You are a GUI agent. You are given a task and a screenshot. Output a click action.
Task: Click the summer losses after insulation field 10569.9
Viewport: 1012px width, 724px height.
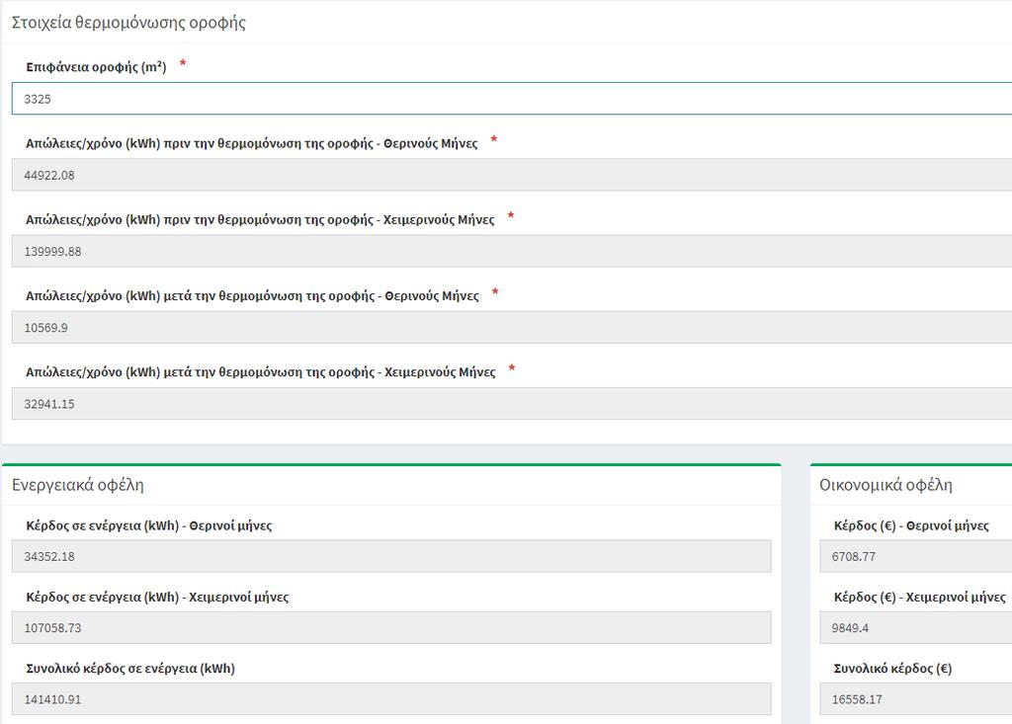(512, 327)
